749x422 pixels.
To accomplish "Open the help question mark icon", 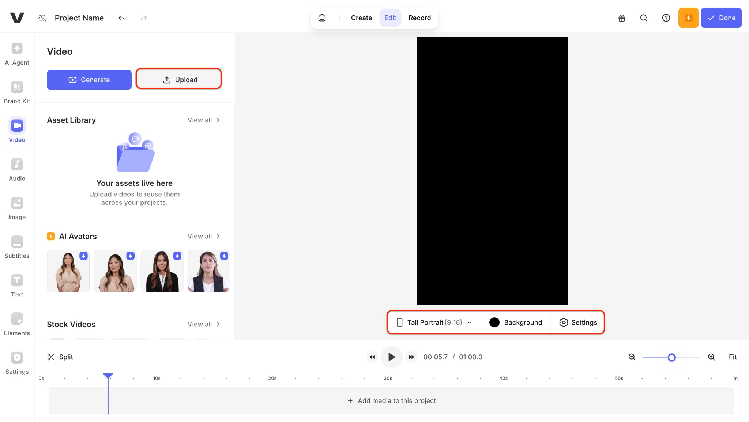I will click(x=666, y=18).
